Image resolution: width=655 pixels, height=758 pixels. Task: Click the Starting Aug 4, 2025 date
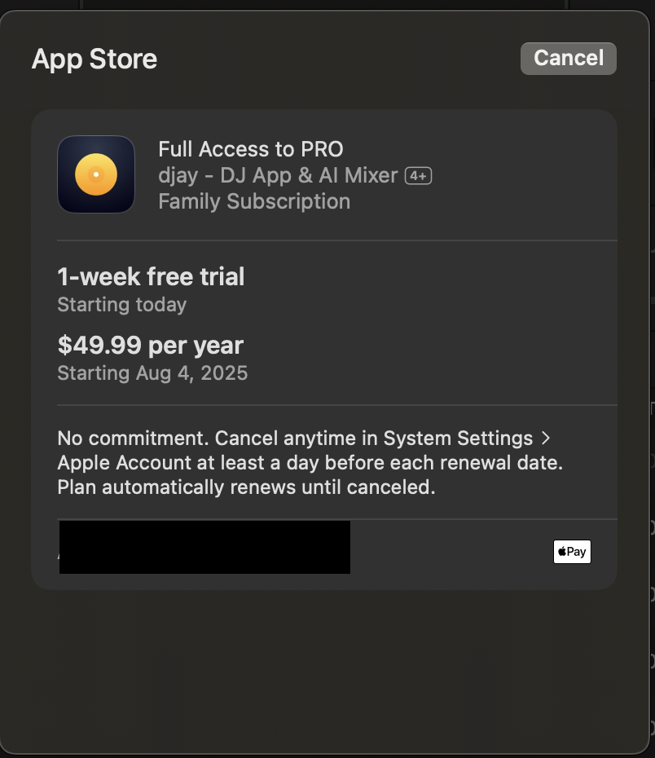[x=152, y=373]
